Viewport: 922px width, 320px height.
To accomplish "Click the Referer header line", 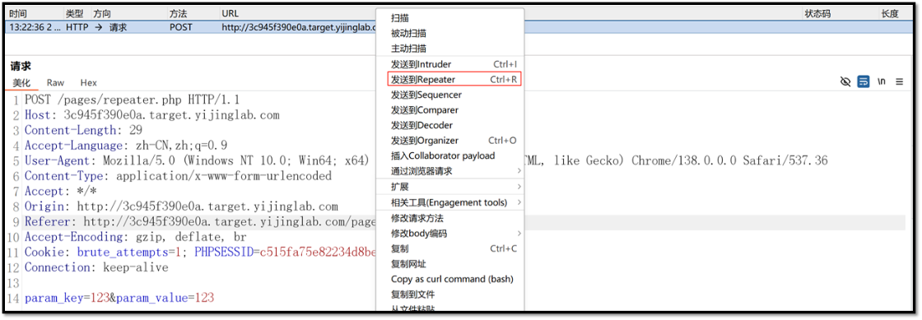I will click(x=200, y=222).
